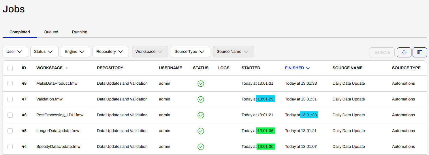Expand the Source Type filter dropdown
Screen dimensions: 429x155
pos(191,52)
